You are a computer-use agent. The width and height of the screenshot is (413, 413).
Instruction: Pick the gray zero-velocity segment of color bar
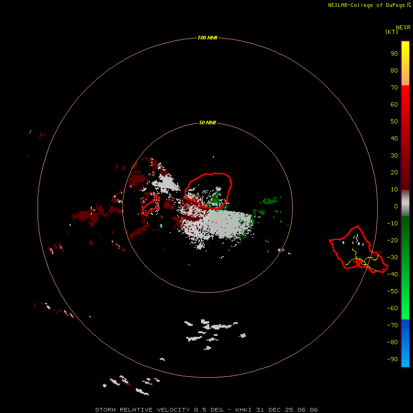click(x=405, y=203)
